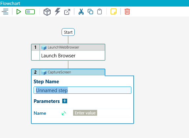This screenshot has height=138, width=189.
Task: Cut the selected step with scissors icon
Action: pyautogui.click(x=81, y=12)
